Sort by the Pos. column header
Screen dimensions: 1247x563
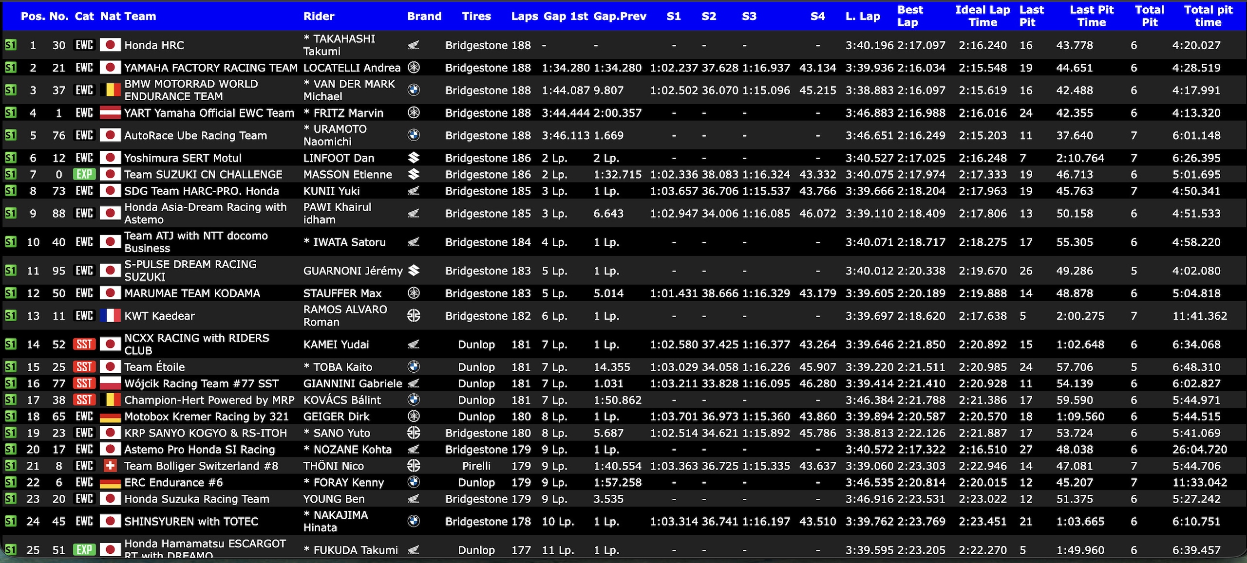click(33, 16)
